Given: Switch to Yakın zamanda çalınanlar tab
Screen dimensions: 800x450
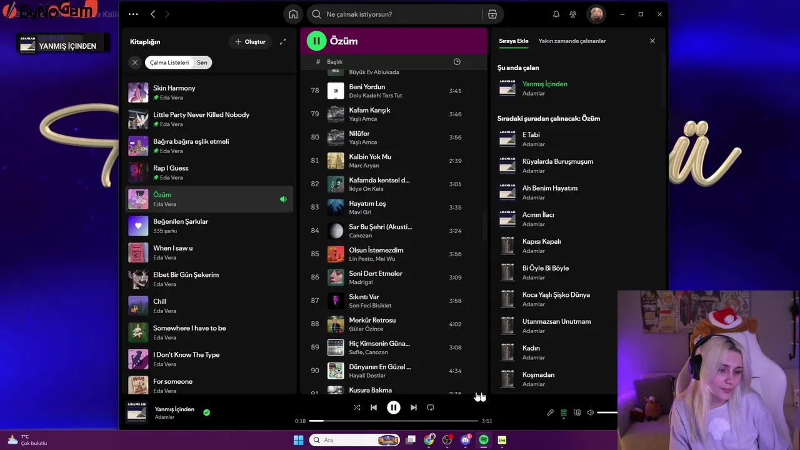Looking at the screenshot, I should (x=572, y=41).
